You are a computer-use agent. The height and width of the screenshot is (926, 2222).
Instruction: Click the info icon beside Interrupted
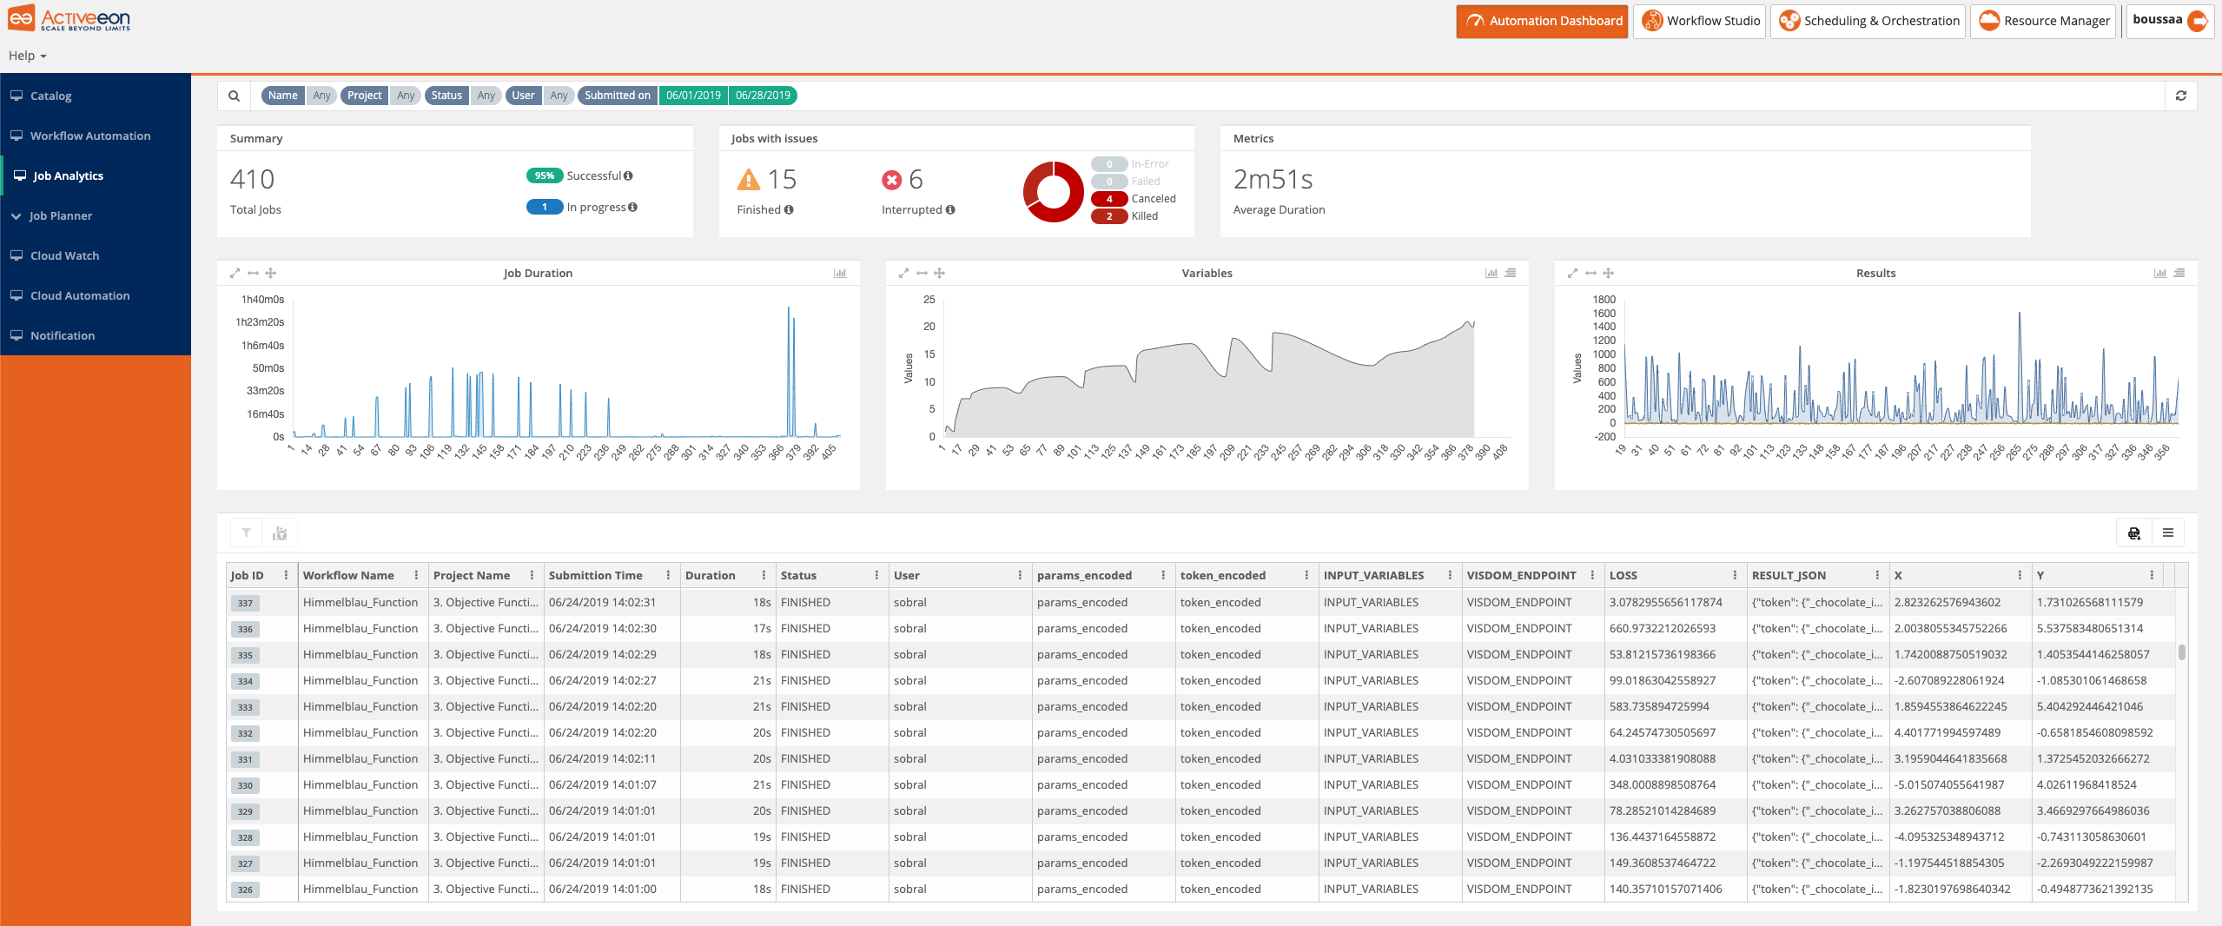click(950, 209)
